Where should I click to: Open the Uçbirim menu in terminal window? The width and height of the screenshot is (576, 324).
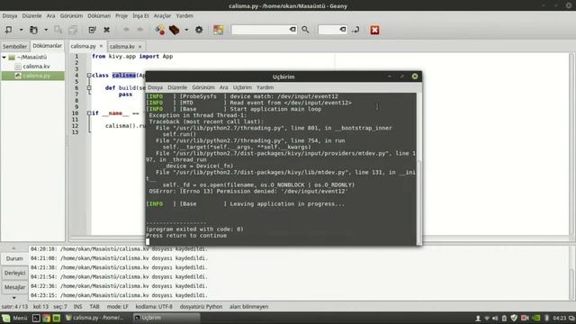(242, 87)
